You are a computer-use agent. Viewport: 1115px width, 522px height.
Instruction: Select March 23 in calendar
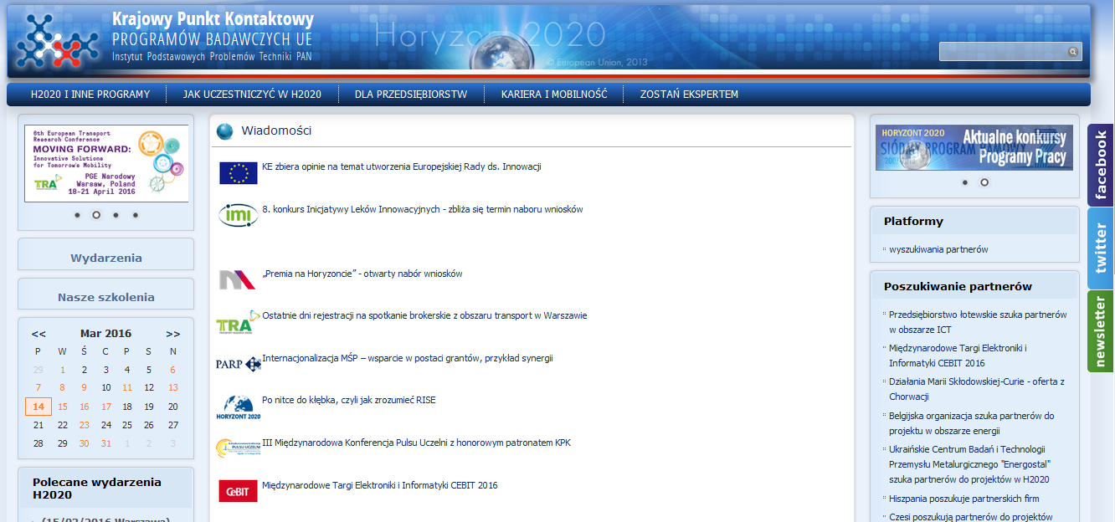(84, 425)
